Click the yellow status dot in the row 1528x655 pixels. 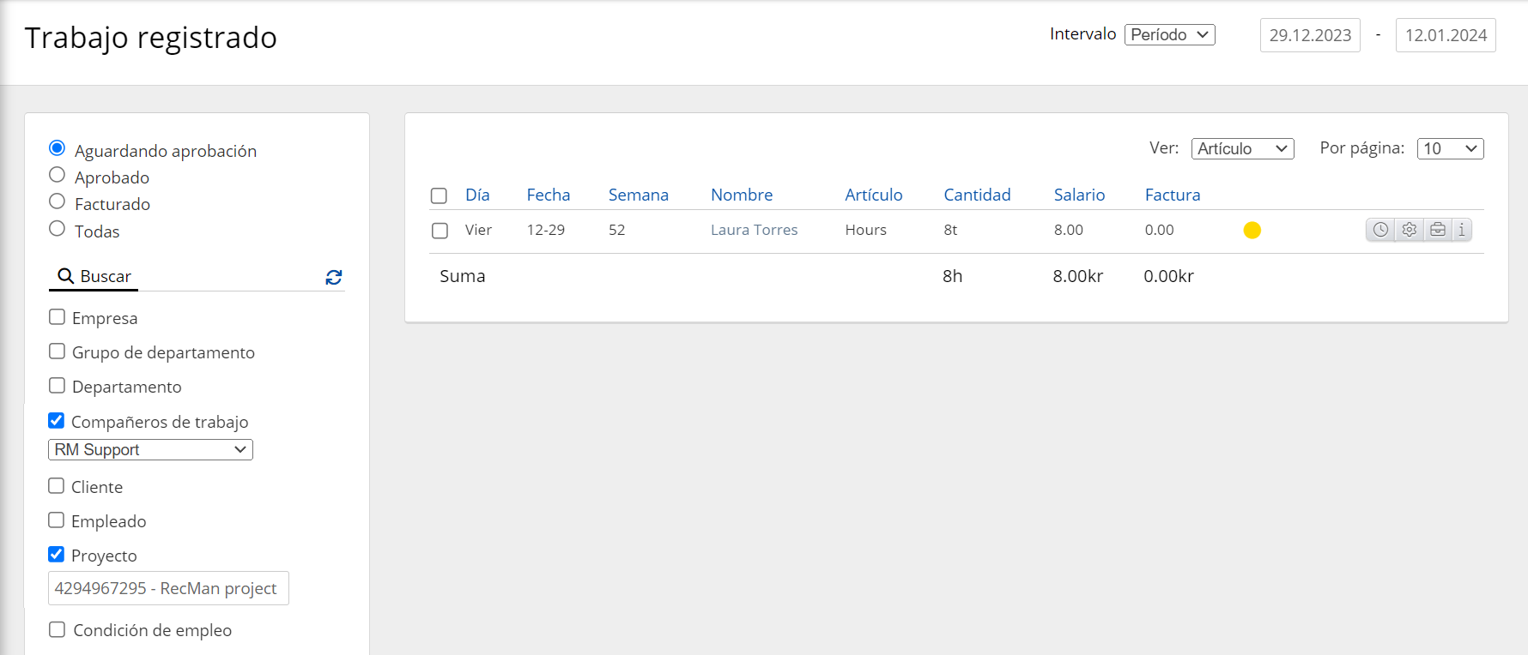click(x=1252, y=230)
